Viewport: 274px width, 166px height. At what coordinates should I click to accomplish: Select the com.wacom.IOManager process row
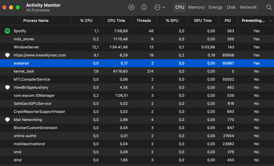pos(137,95)
